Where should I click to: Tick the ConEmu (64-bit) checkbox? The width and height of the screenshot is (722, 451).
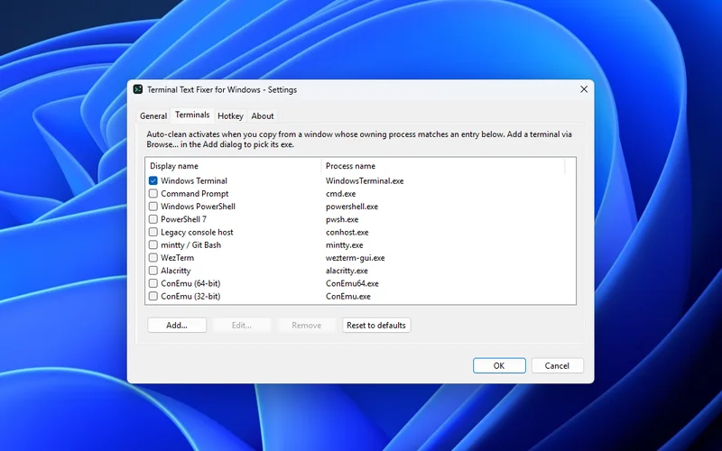click(153, 283)
